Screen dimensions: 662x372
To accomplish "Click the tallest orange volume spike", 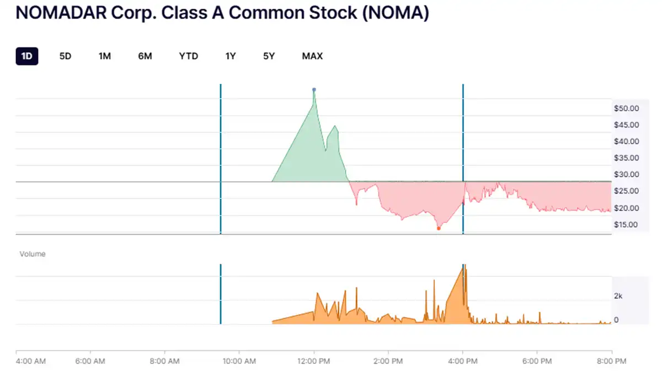I will [x=464, y=276].
